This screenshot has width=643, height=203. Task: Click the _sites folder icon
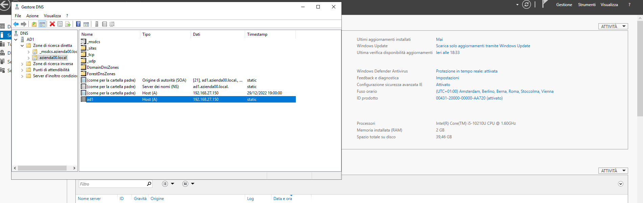pos(84,48)
